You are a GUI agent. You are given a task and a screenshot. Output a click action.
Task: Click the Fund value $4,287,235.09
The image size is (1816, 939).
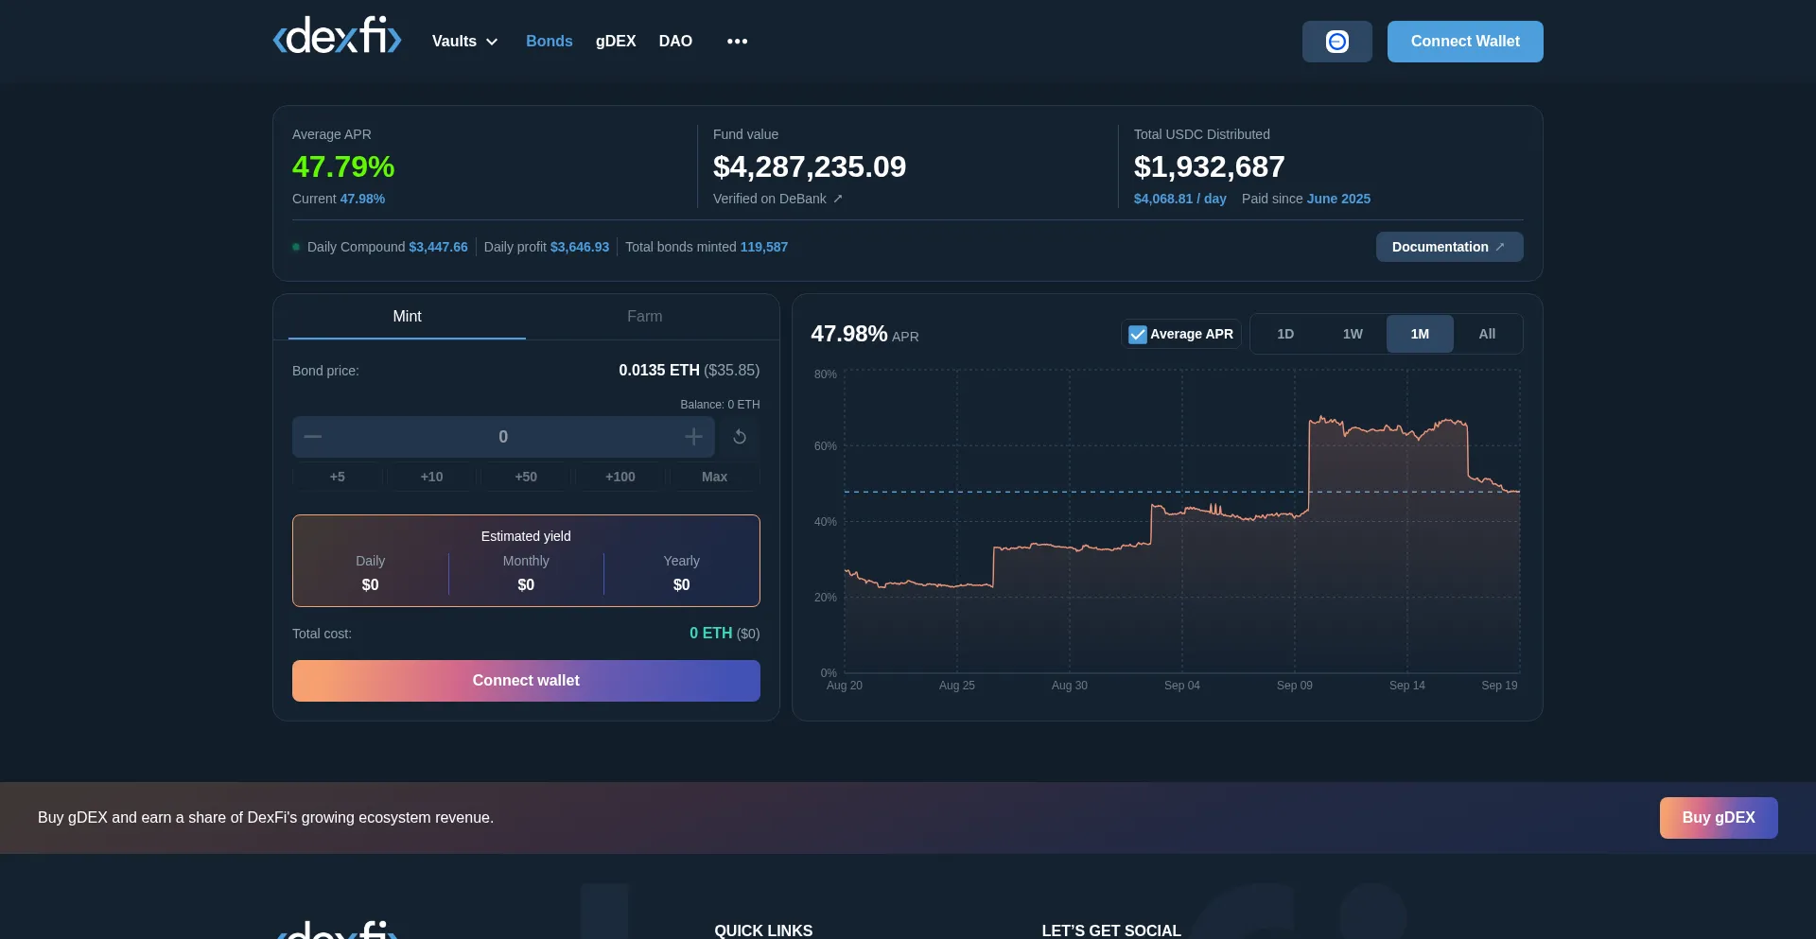pyautogui.click(x=810, y=166)
